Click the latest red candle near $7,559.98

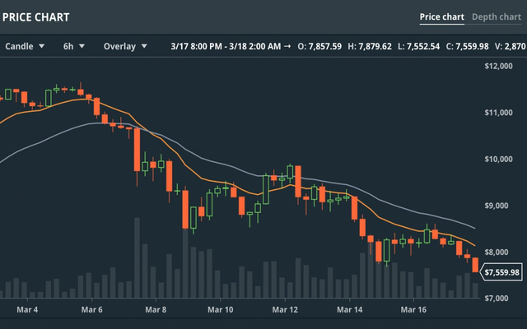pyautogui.click(x=475, y=265)
